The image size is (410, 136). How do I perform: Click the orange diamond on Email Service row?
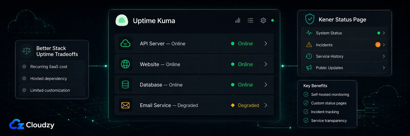click(233, 105)
